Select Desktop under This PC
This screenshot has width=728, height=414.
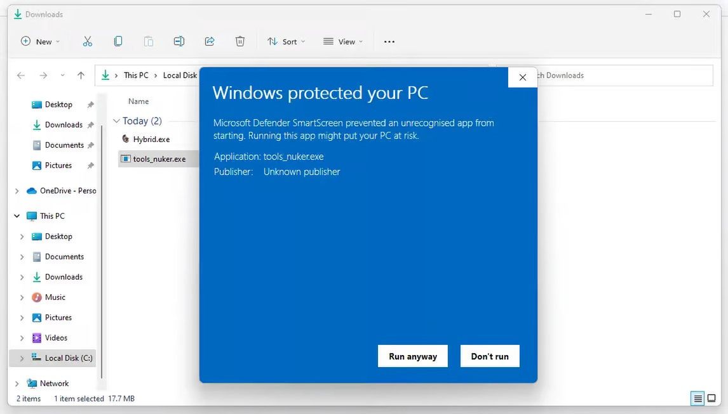(x=58, y=236)
